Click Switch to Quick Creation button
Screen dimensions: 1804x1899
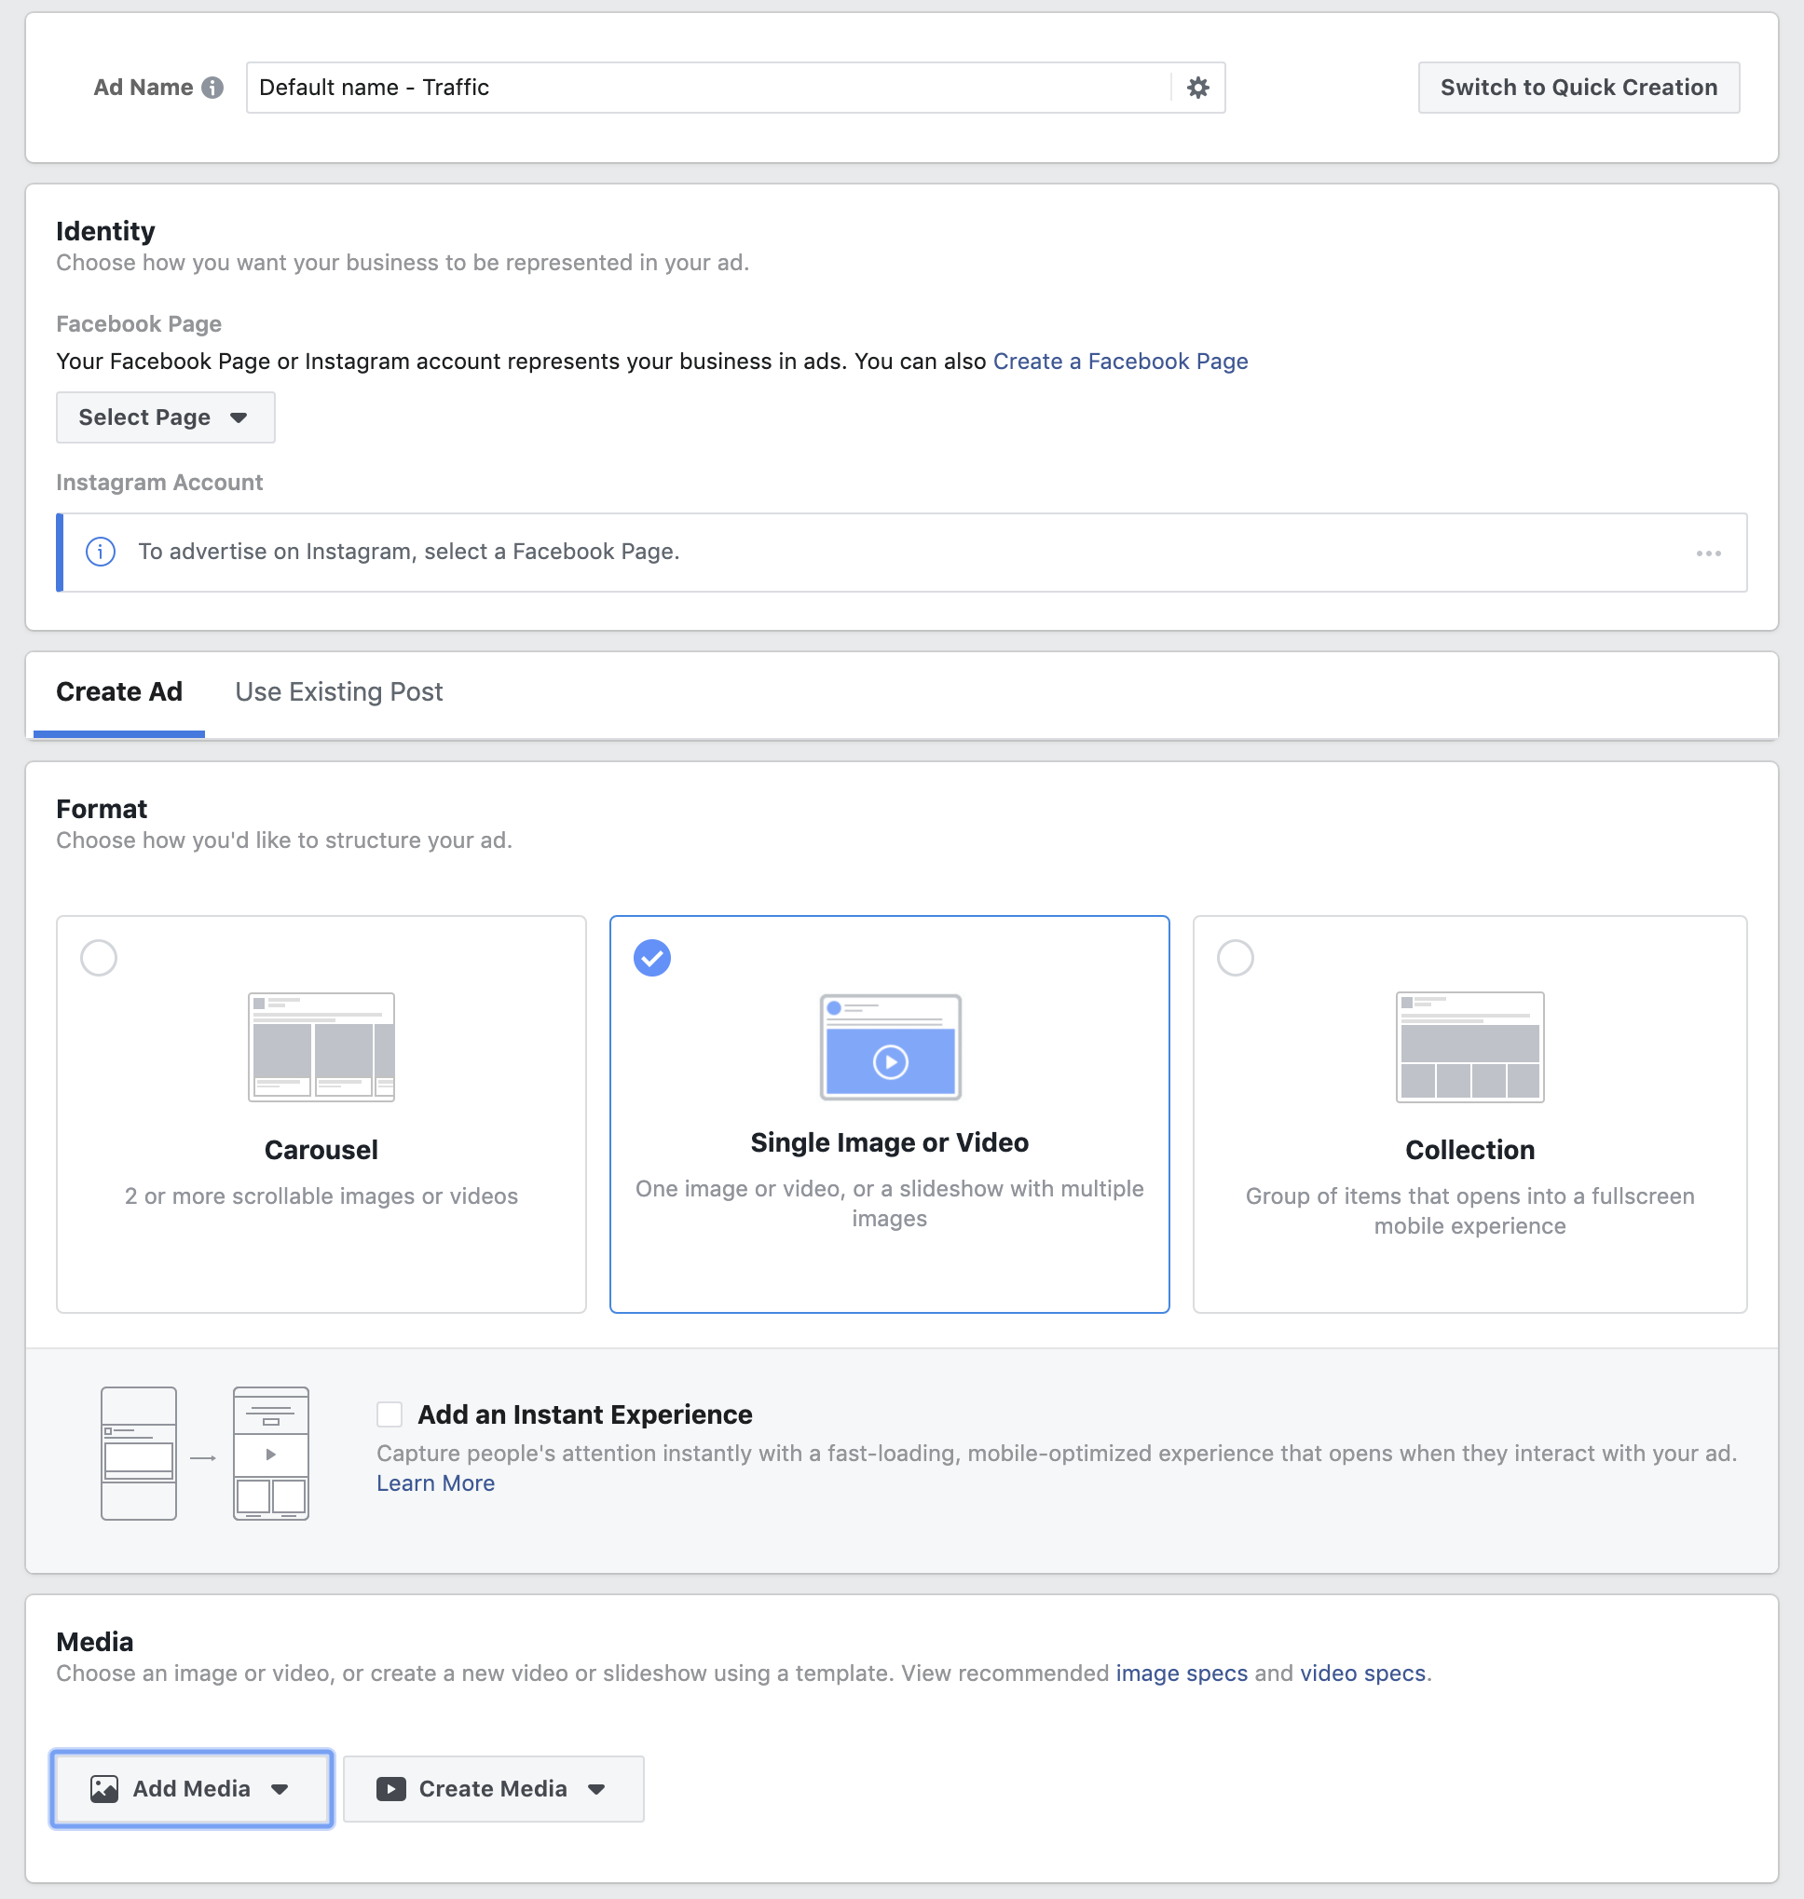click(1577, 88)
